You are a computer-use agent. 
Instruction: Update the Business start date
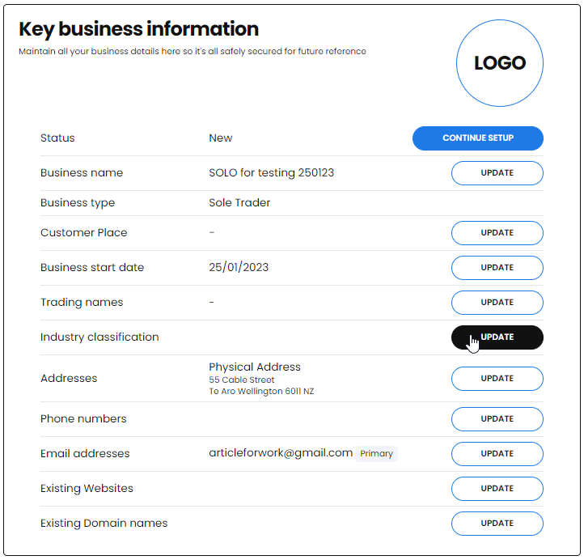497,268
